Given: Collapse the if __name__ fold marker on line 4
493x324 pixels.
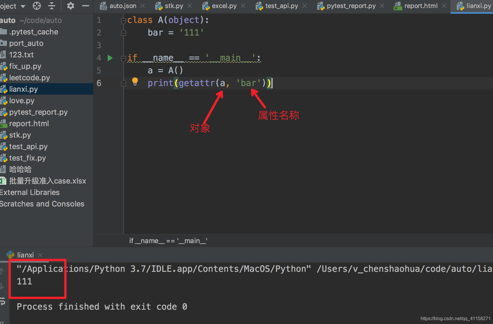Looking at the screenshot, I should [124, 58].
